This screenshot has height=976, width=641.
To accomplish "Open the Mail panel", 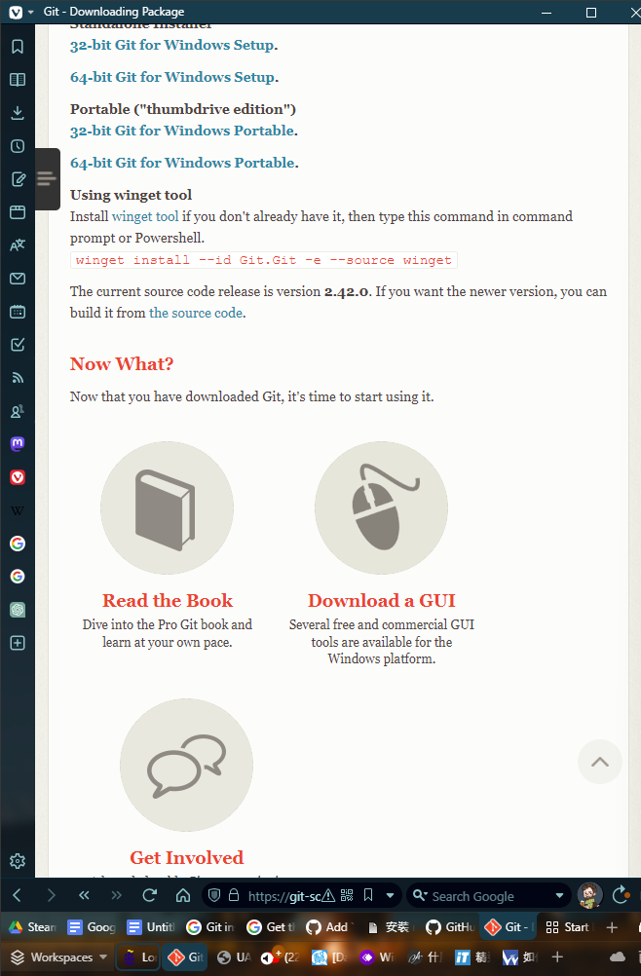I will pyautogui.click(x=18, y=279).
